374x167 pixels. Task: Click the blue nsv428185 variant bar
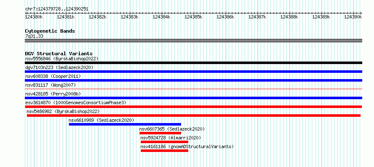[193, 98]
